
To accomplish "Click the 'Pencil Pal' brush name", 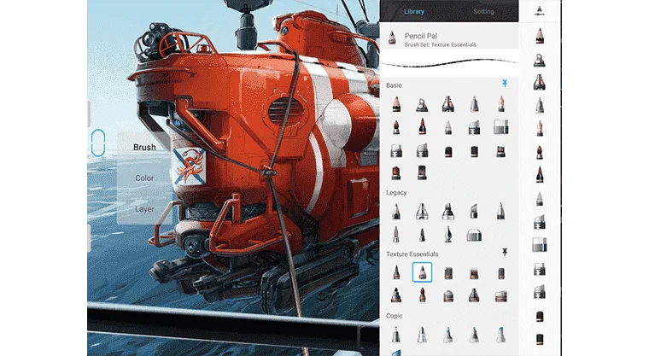I will point(421,36).
